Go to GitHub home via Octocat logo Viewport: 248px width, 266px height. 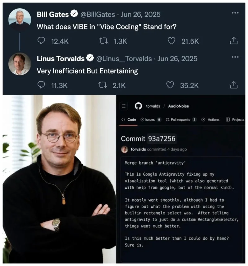point(138,106)
